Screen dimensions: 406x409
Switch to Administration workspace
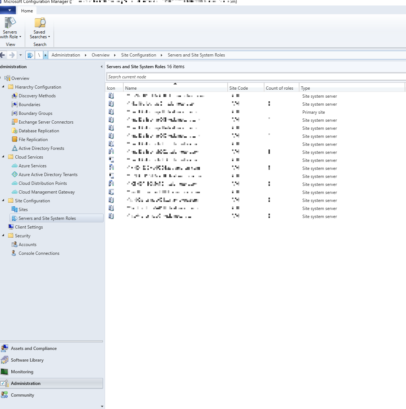point(51,383)
